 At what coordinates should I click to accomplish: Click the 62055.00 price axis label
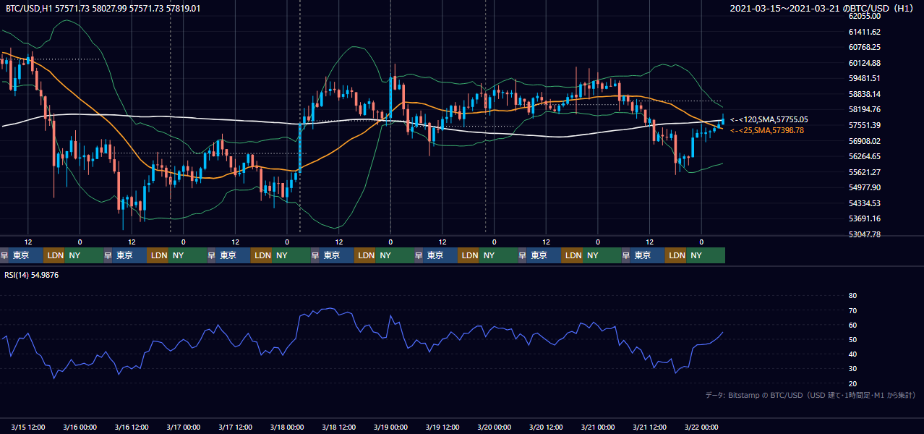(x=864, y=16)
